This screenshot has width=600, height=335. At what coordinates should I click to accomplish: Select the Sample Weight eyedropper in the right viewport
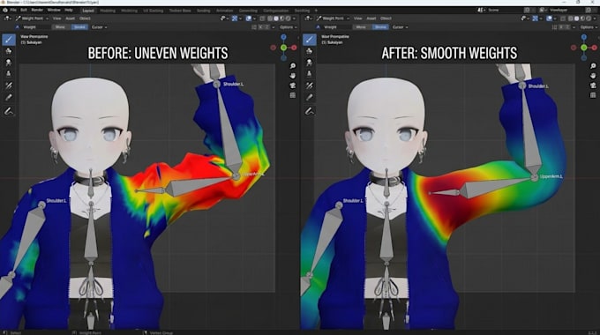tap(309, 98)
